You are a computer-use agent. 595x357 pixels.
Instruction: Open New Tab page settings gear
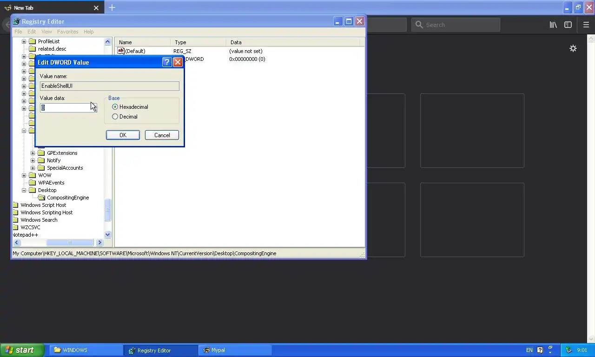point(573,48)
